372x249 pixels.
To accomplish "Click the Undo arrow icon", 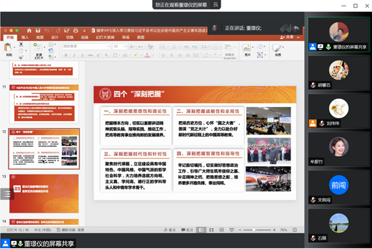I will pyautogui.click(x=46, y=30).
